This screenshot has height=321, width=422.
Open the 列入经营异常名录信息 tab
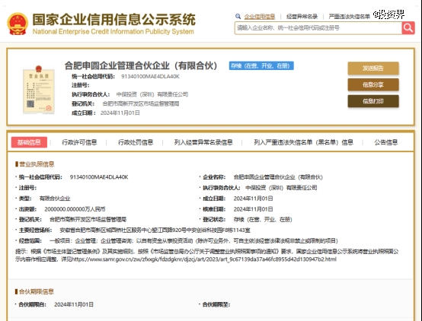[x=203, y=142]
